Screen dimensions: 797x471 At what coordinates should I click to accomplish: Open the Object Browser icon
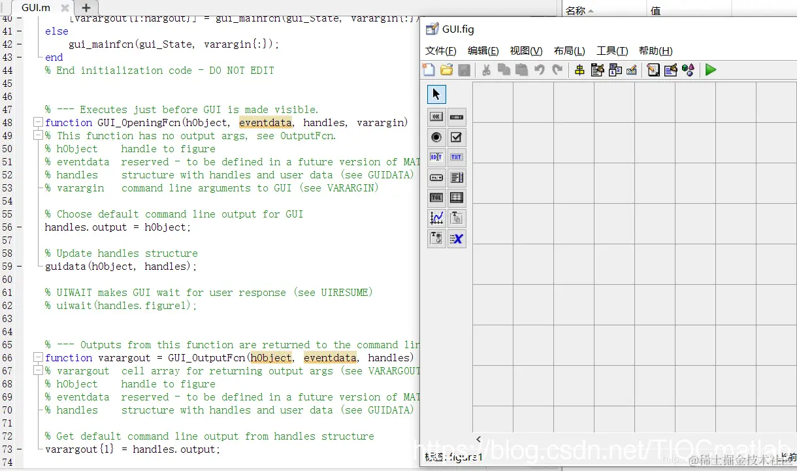[x=688, y=70]
